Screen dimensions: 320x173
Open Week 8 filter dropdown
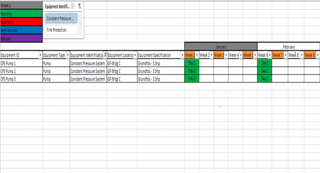[302, 55]
